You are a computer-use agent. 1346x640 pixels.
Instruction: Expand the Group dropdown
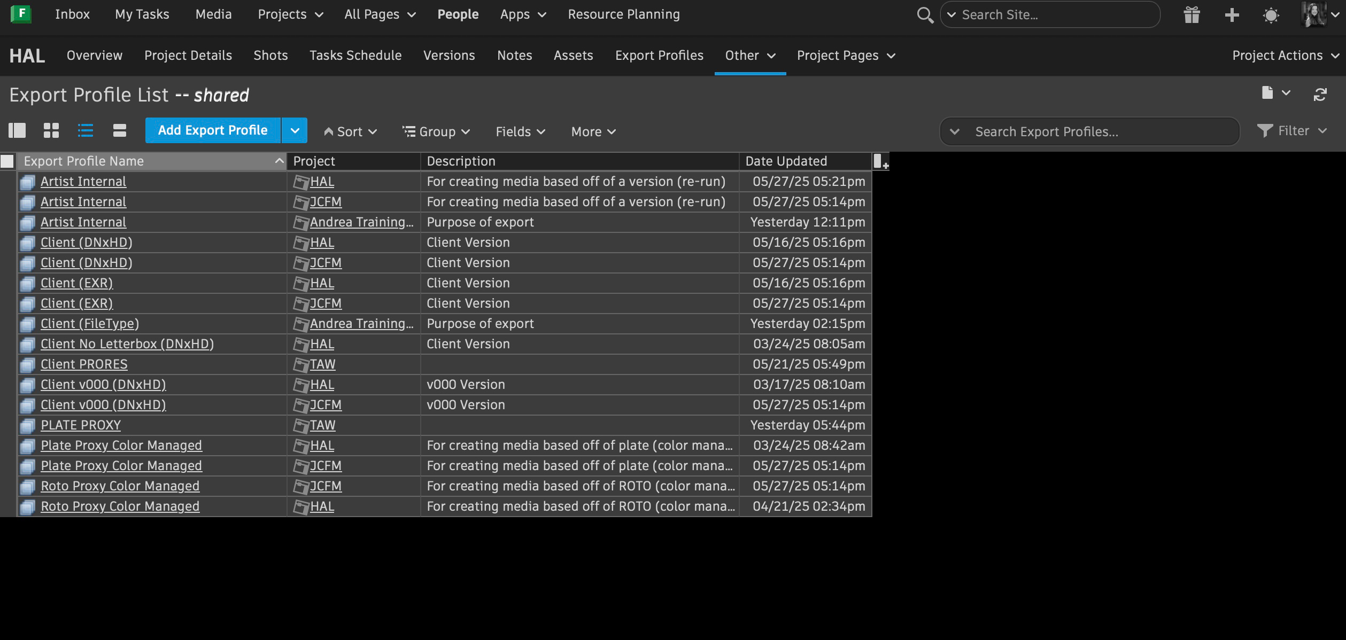[436, 131]
